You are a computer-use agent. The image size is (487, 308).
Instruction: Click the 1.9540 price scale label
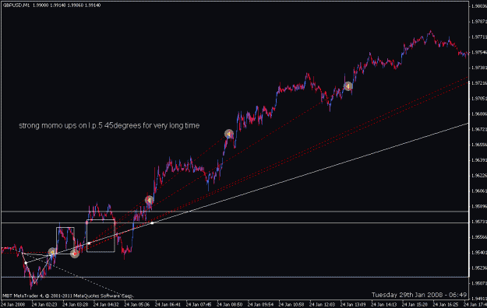click(x=479, y=253)
